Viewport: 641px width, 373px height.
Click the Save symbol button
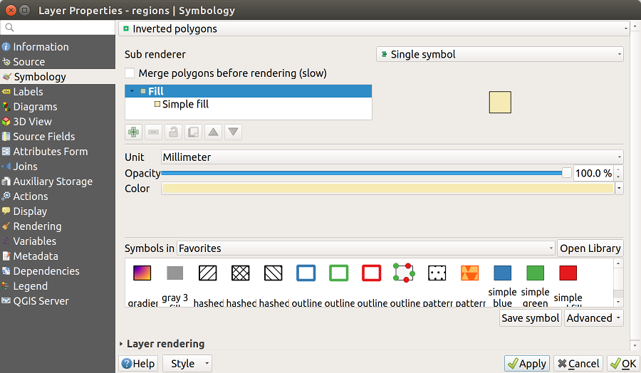[530, 318]
